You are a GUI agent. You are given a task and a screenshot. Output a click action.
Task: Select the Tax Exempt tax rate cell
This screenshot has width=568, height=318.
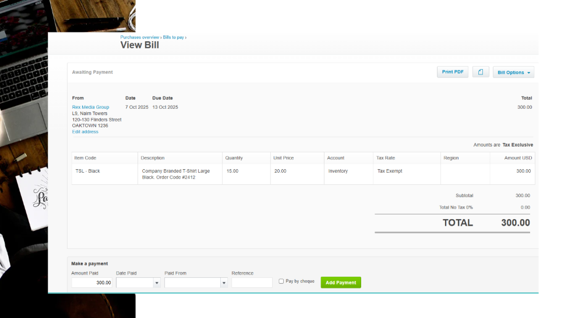390,171
